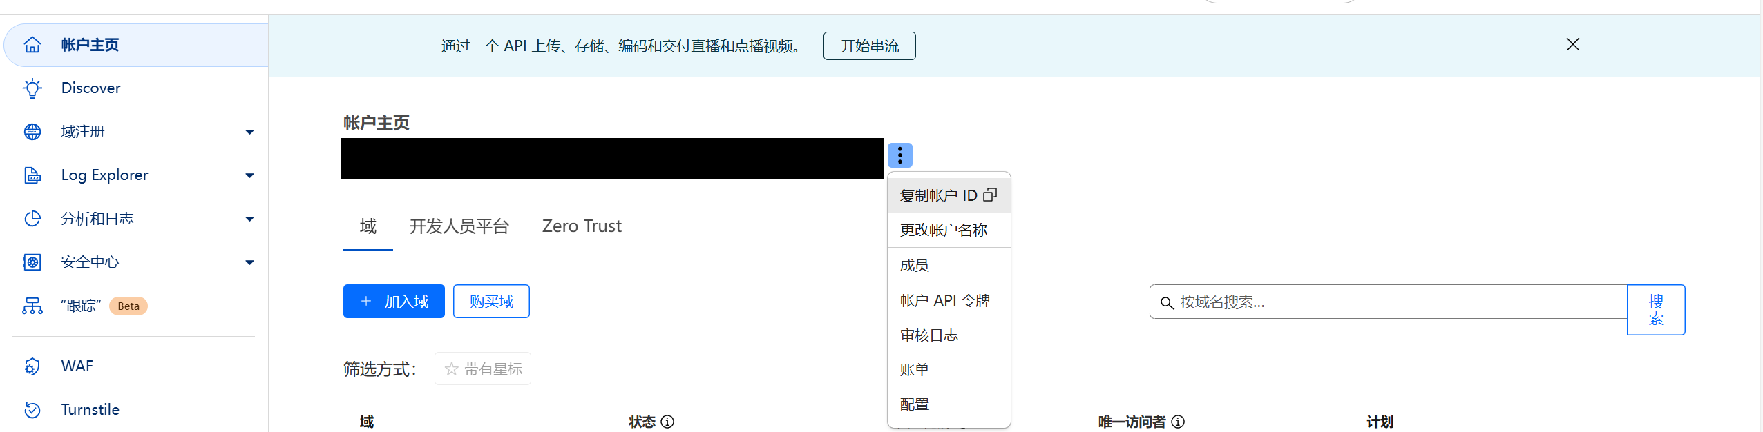Expand the 分析和日志 dropdown arrow
Screen dimensions: 1763x432
pyautogui.click(x=249, y=219)
